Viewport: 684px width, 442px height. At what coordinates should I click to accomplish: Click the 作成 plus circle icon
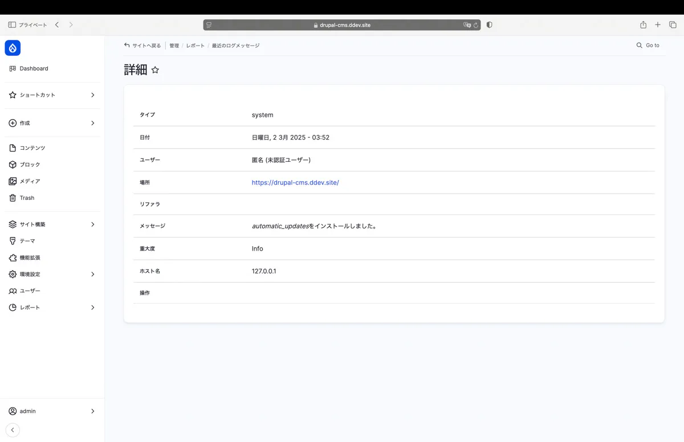tap(13, 123)
